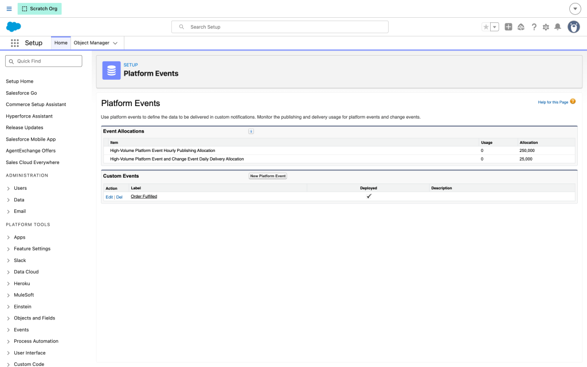
Task: Open the Order Fulfilled event label
Action: pyautogui.click(x=144, y=197)
